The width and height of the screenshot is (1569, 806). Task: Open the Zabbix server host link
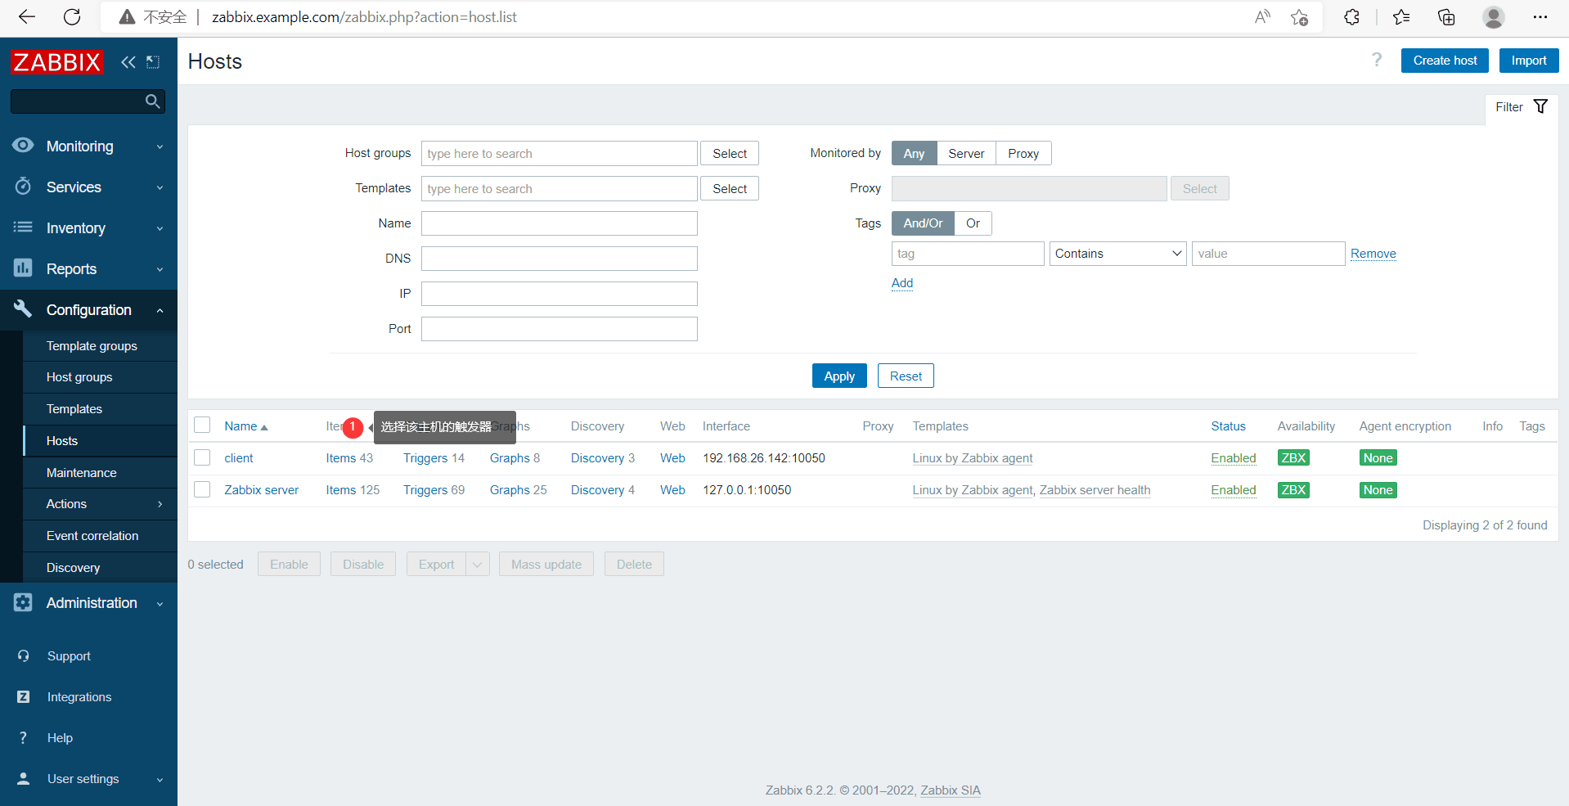pyautogui.click(x=262, y=490)
